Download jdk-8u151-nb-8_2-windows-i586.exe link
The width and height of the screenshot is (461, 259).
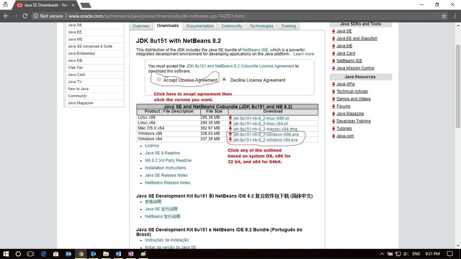click(266, 134)
